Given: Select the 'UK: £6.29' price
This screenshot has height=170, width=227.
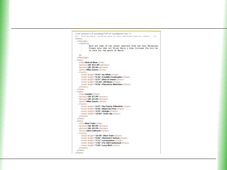Looking at the screenshot, I should (93, 128).
